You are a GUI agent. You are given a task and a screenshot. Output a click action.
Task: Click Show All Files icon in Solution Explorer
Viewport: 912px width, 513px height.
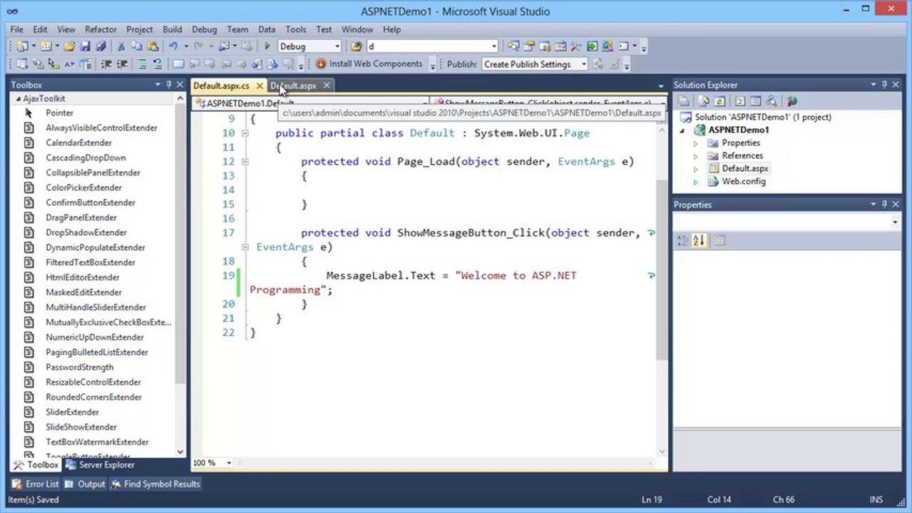click(704, 101)
